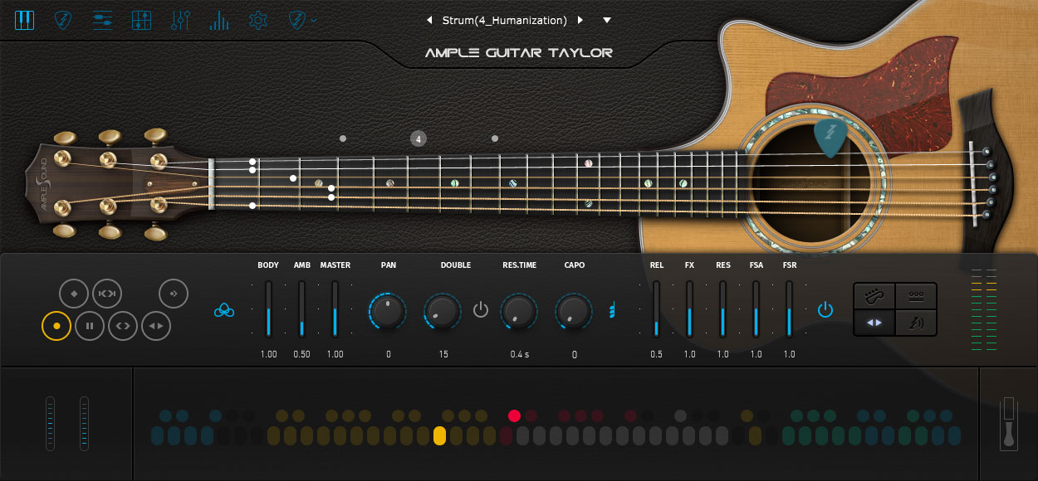Viewport: 1038px width, 481px height.
Task: Toggle the Doubling power switch
Action: tap(481, 310)
